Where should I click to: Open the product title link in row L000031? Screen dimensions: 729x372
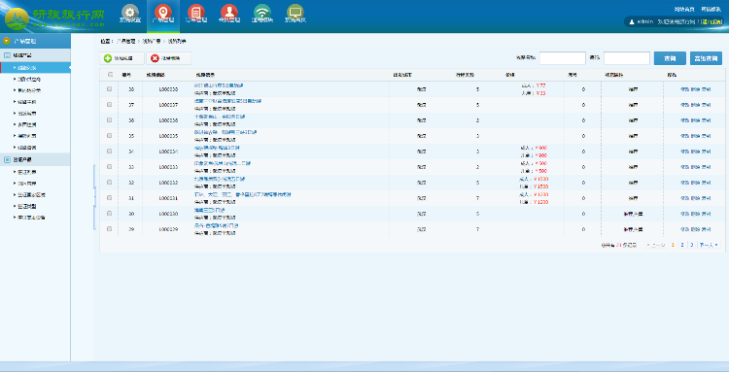click(242, 194)
